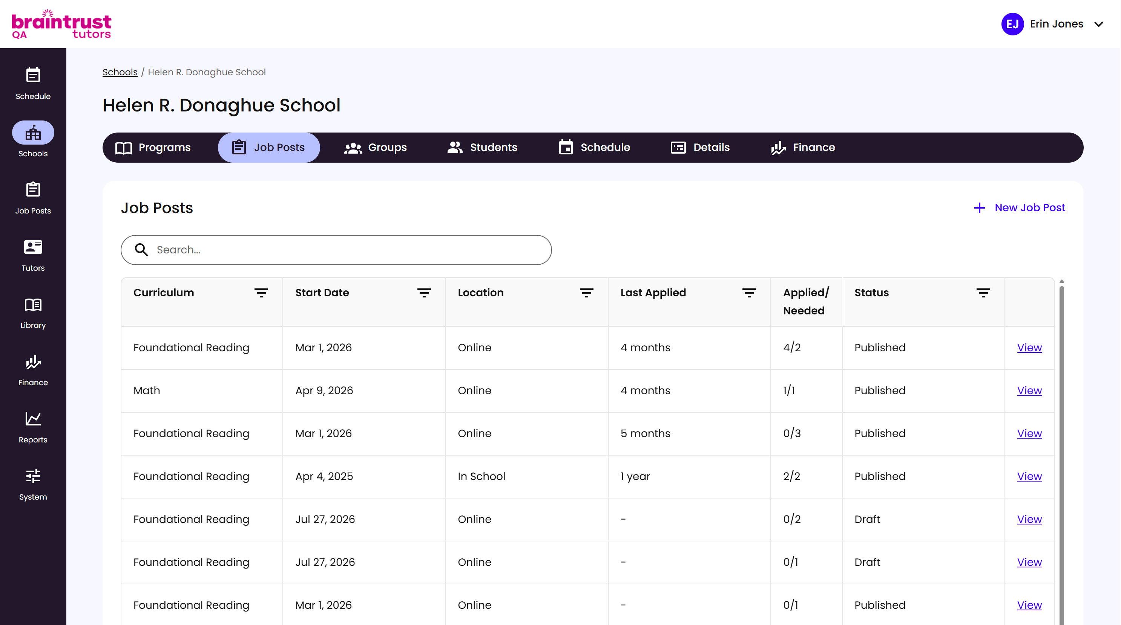Open the Start Date column filter
The image size is (1121, 625).
[424, 293]
